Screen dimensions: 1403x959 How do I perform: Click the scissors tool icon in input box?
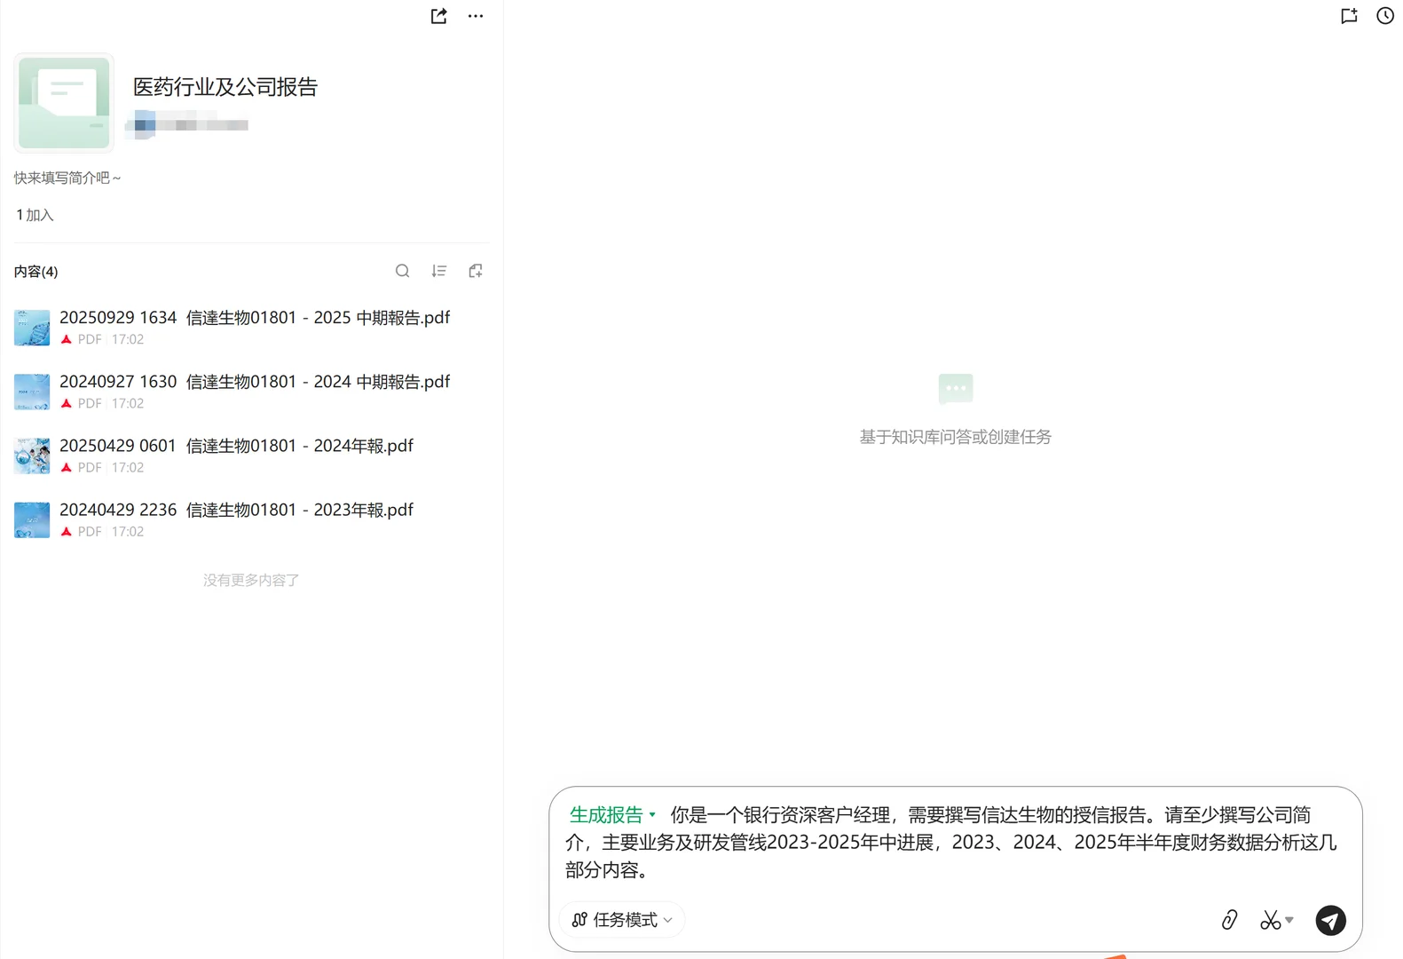[x=1270, y=920]
